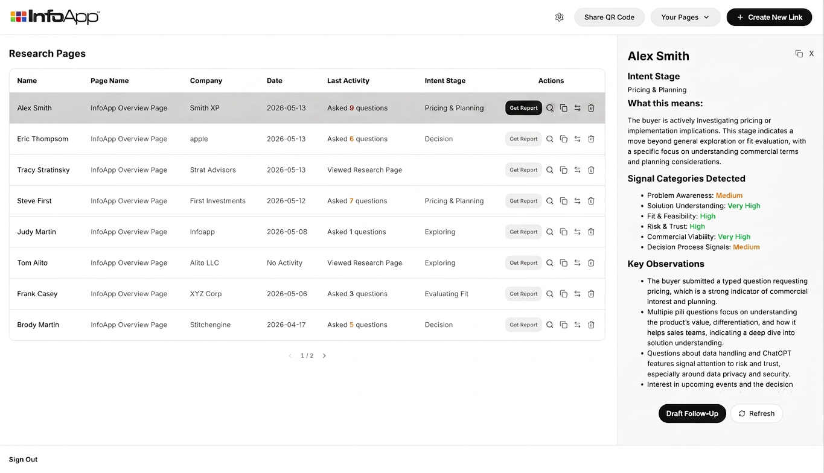Trash icon in Tracy Stratinsky row
This screenshot has width=824, height=473.
pyautogui.click(x=591, y=170)
